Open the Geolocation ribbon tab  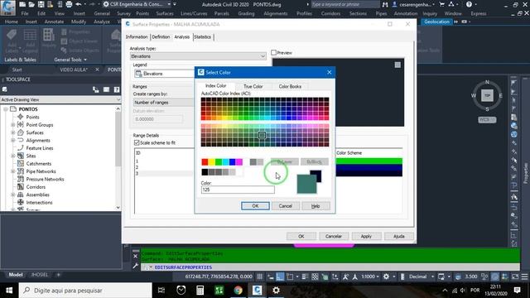(x=436, y=22)
